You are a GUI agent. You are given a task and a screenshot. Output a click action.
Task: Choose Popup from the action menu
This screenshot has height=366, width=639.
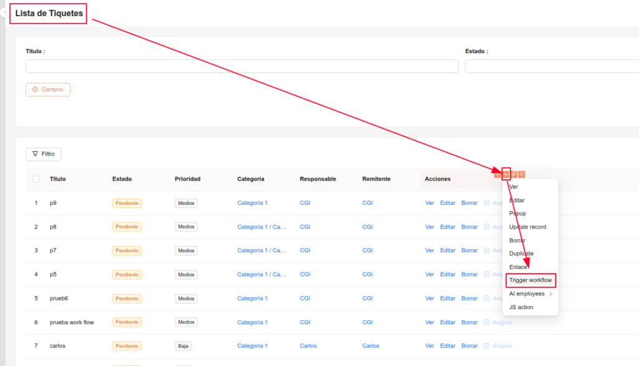click(x=517, y=214)
